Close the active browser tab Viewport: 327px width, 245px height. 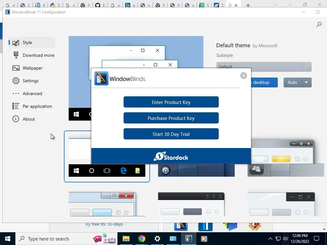point(236,5)
